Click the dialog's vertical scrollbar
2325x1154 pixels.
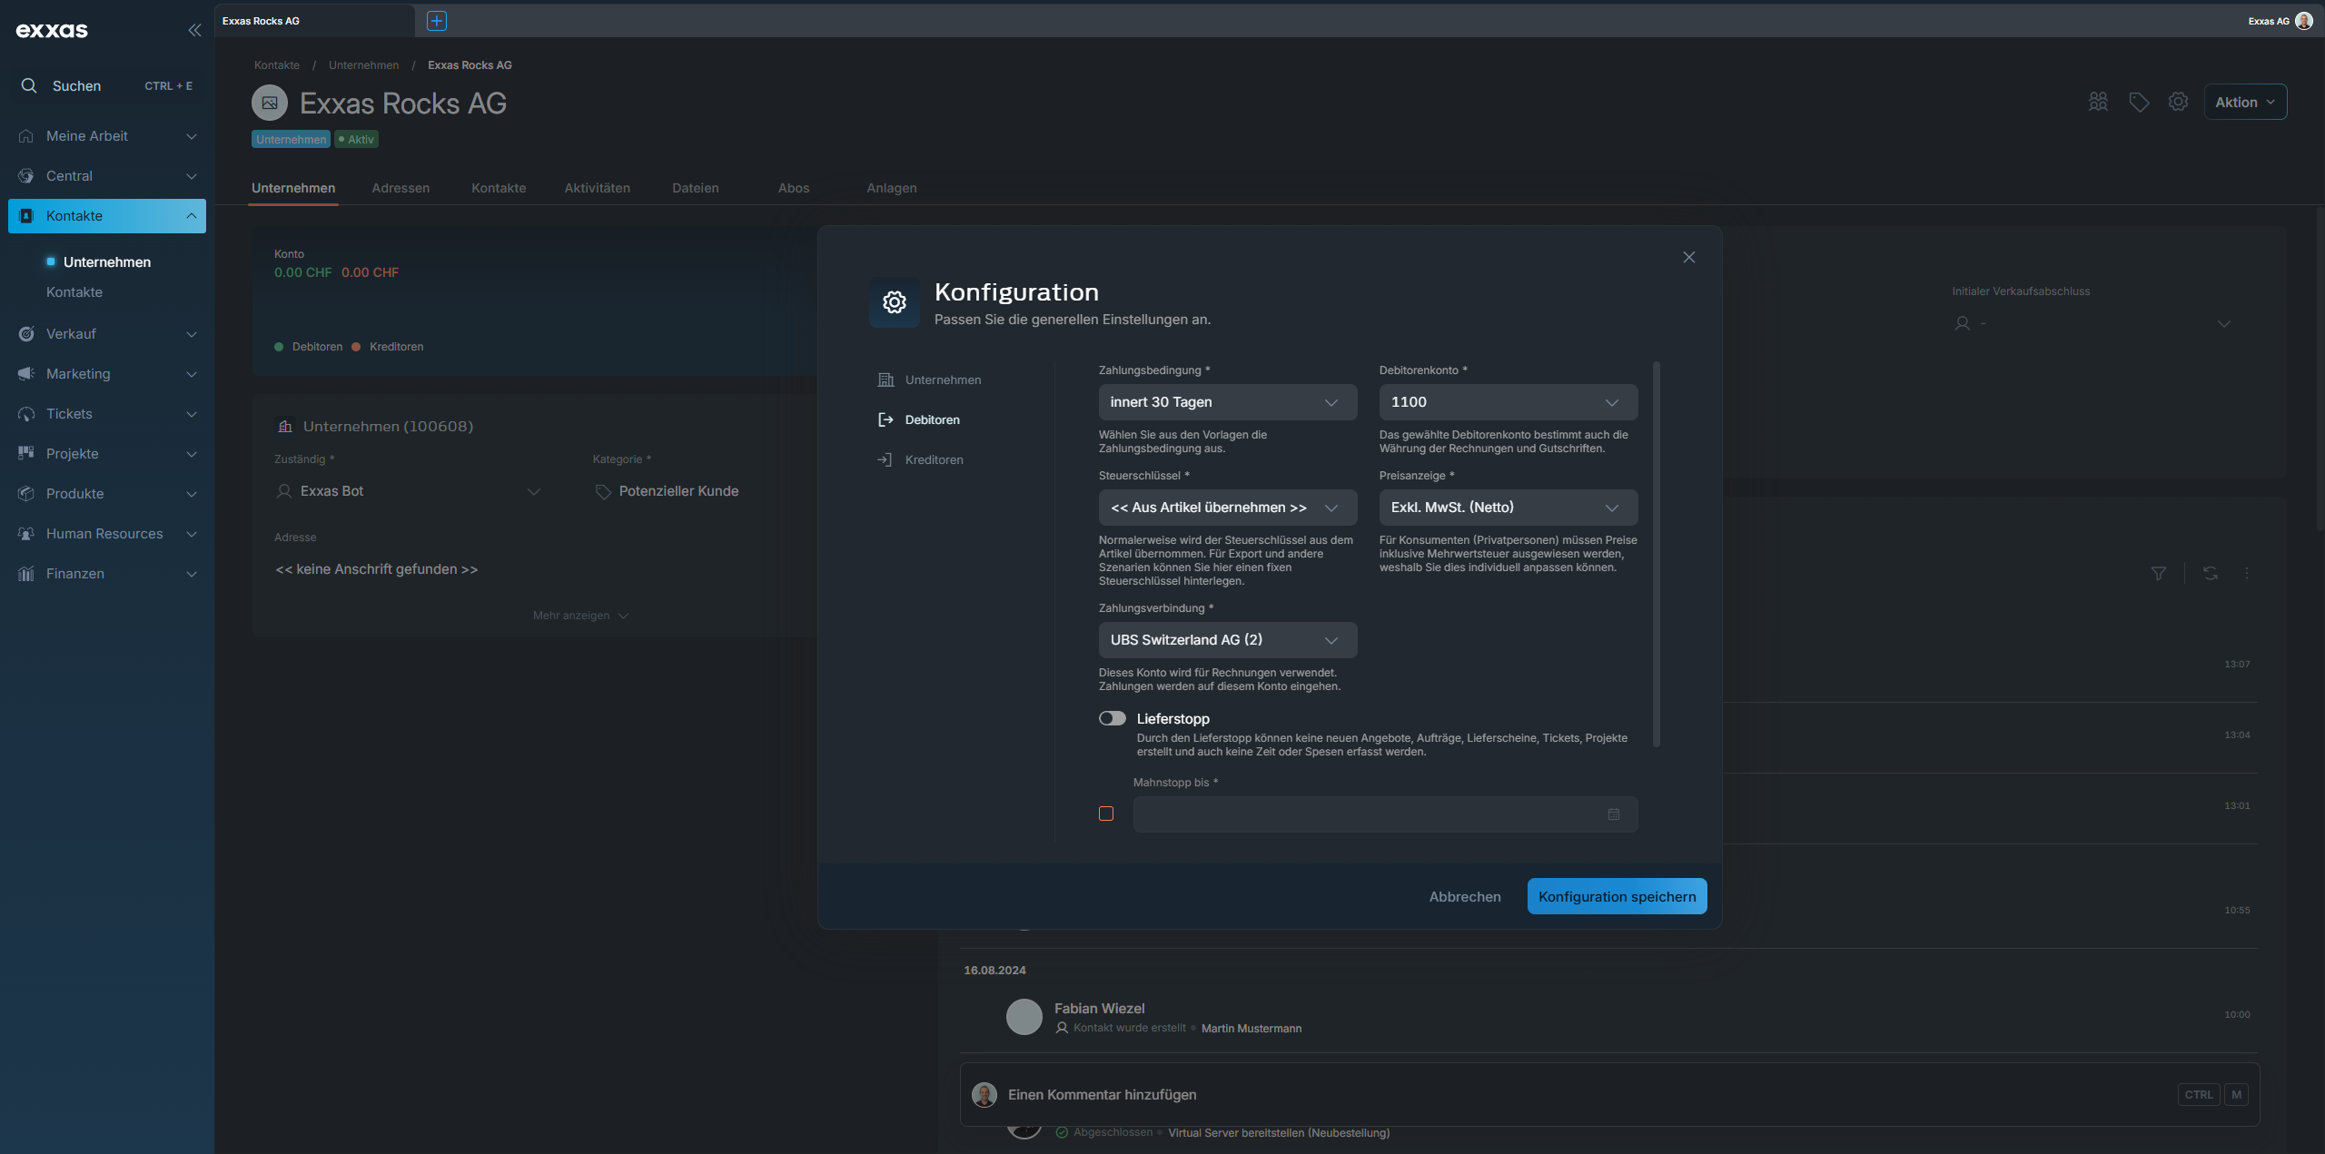1657,554
